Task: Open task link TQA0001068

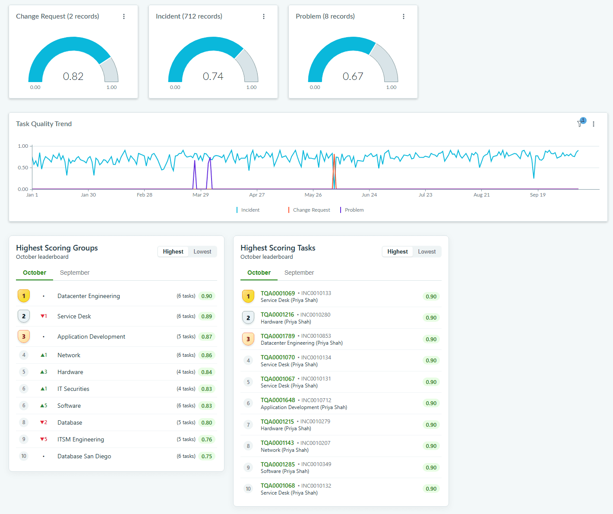Action: click(x=278, y=485)
